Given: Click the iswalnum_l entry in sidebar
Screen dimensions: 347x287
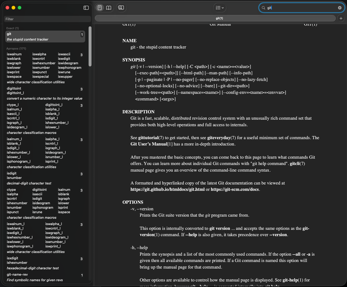Looking at the screenshot, I should pos(16,224).
